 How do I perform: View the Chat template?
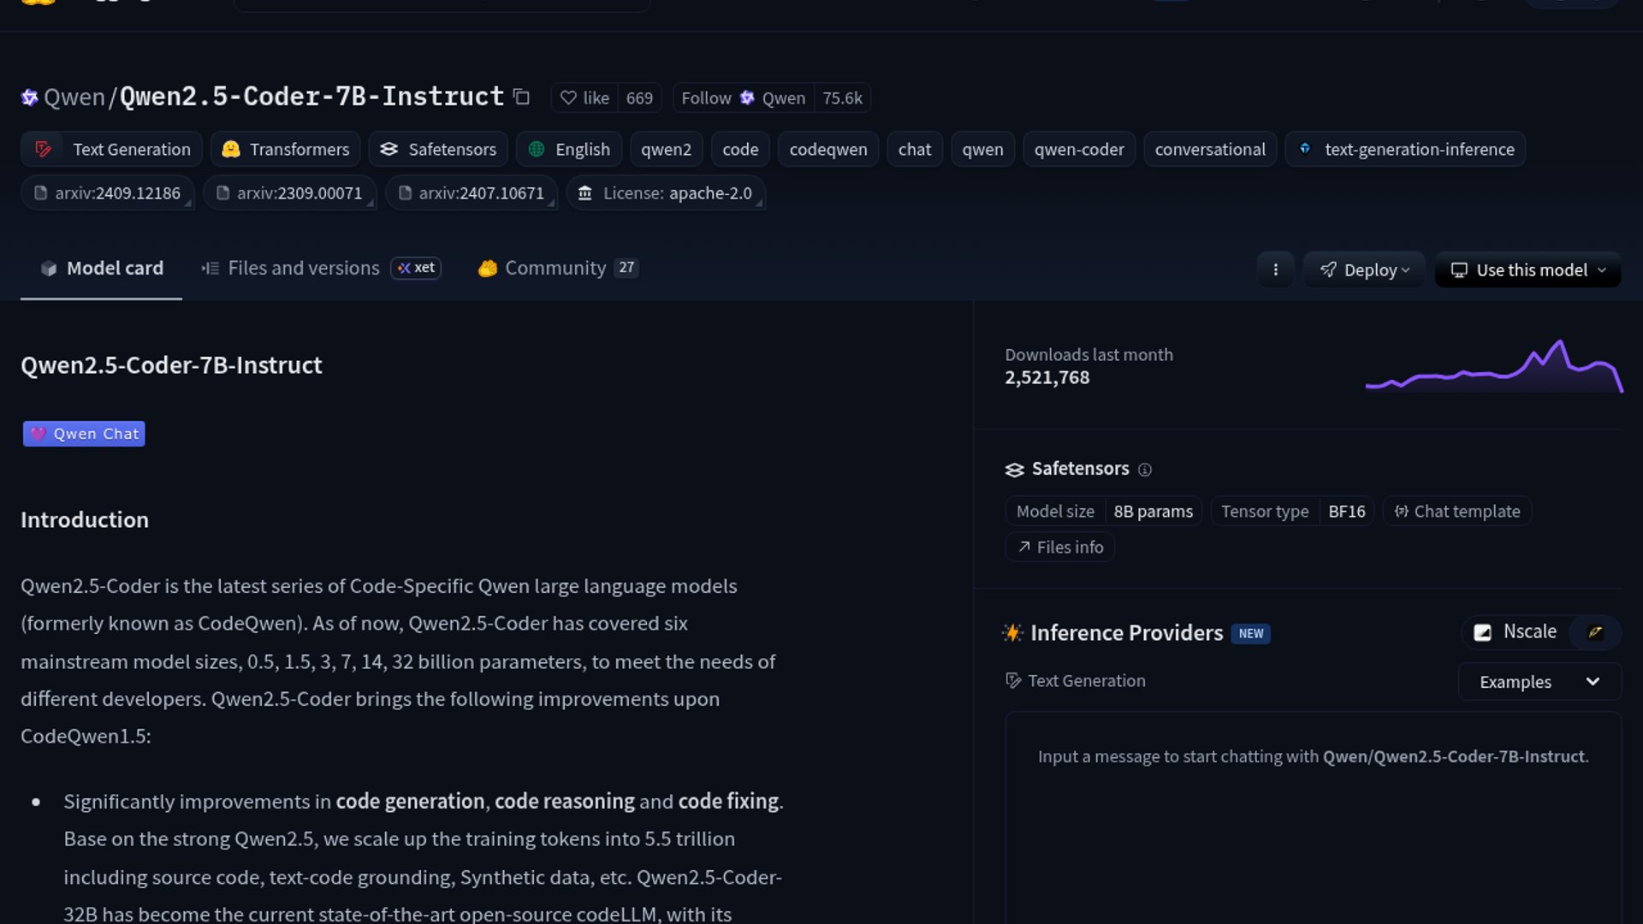pyautogui.click(x=1456, y=512)
